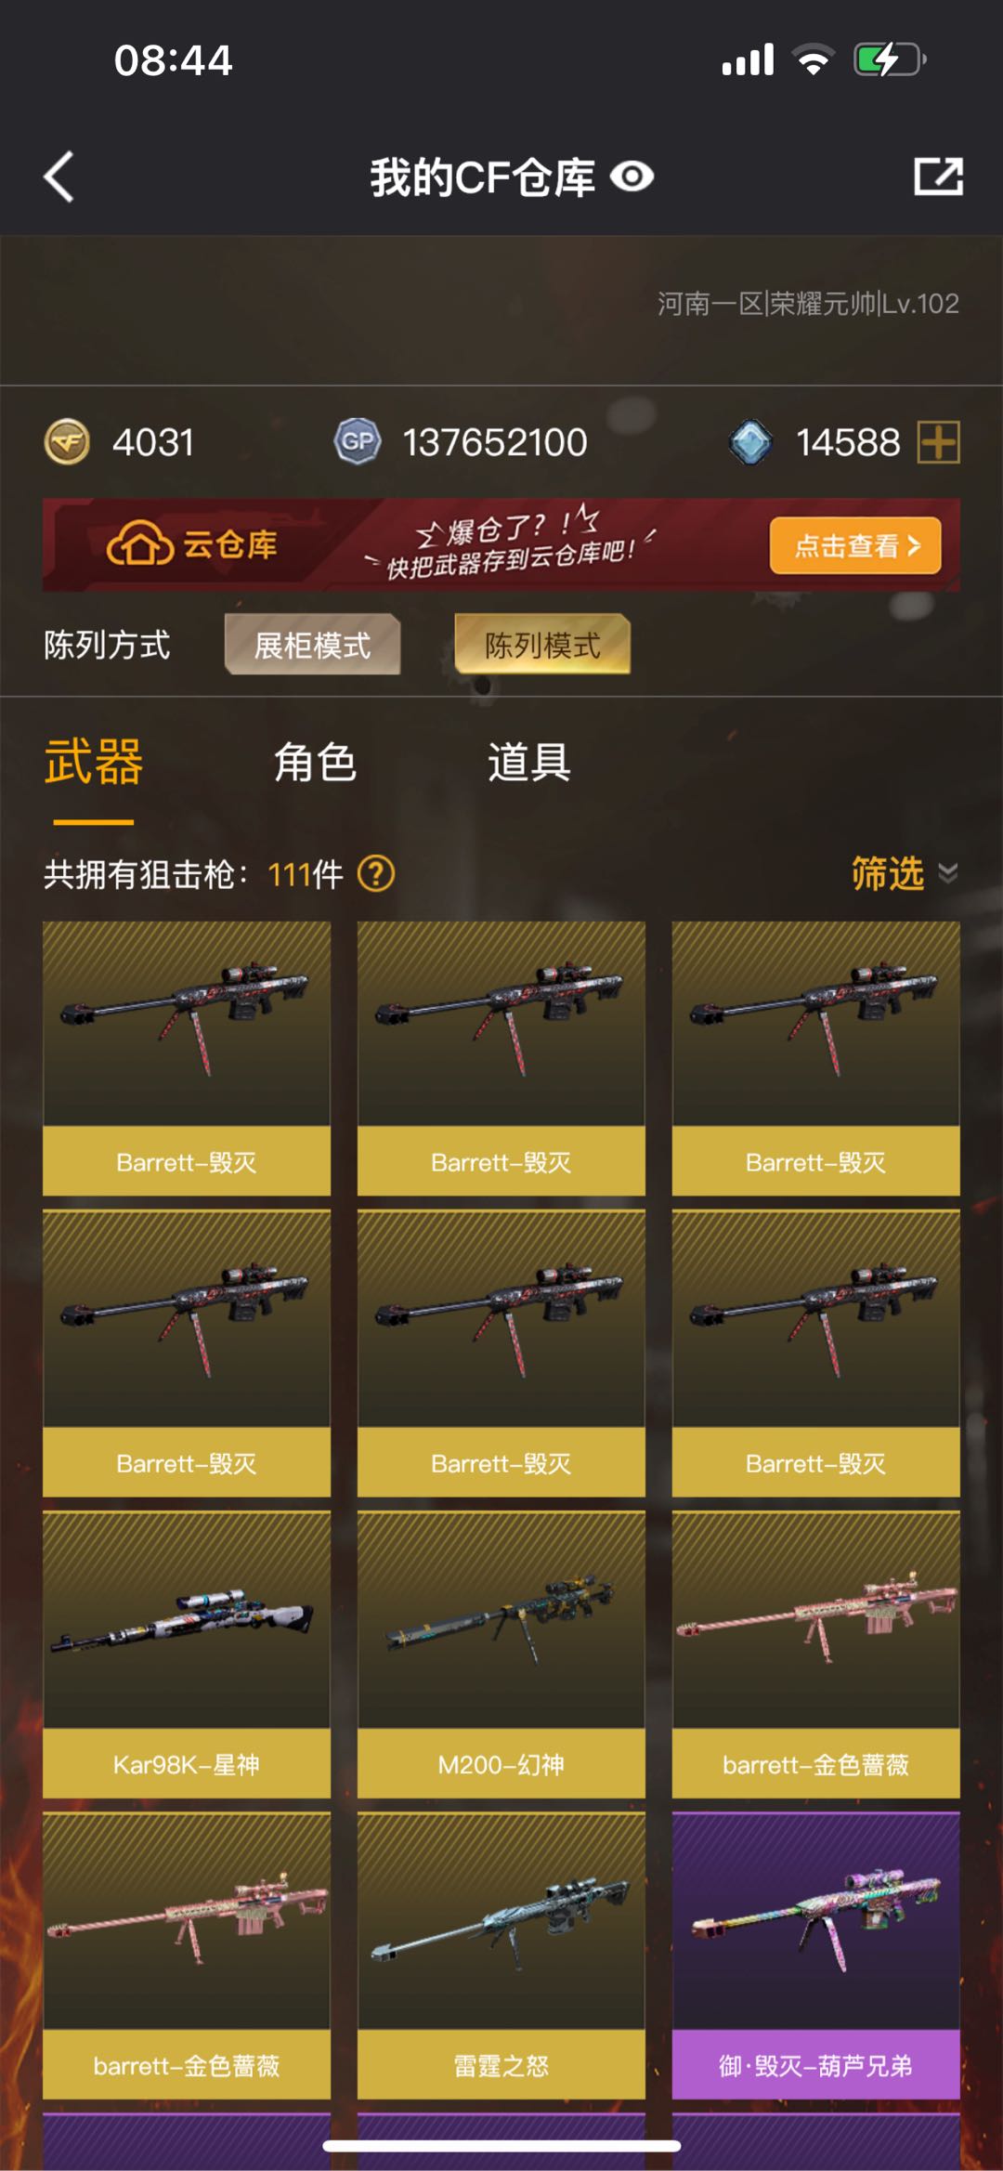Screen dimensions: 1003x2171
Task: Switch to the 角色 tab
Action: pos(315,763)
